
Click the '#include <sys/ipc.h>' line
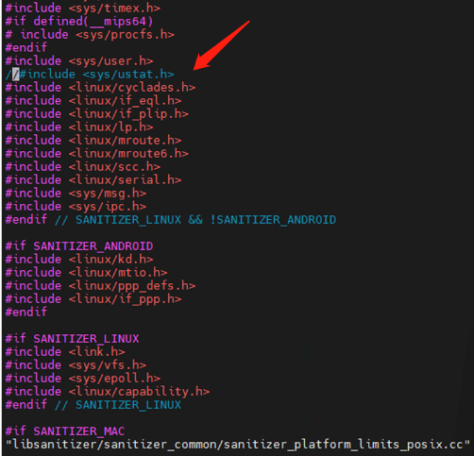point(76,207)
